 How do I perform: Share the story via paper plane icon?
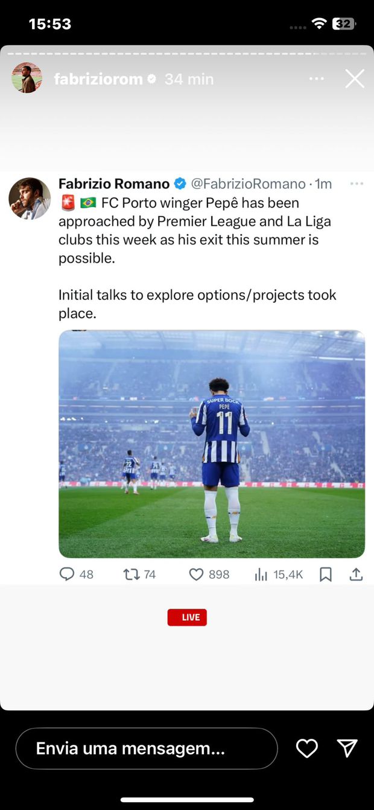(347, 748)
